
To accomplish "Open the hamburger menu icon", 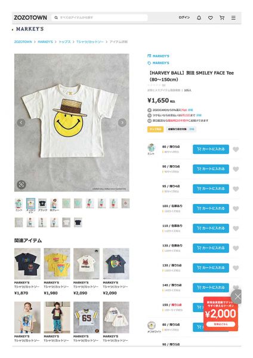I will [x=233, y=17].
